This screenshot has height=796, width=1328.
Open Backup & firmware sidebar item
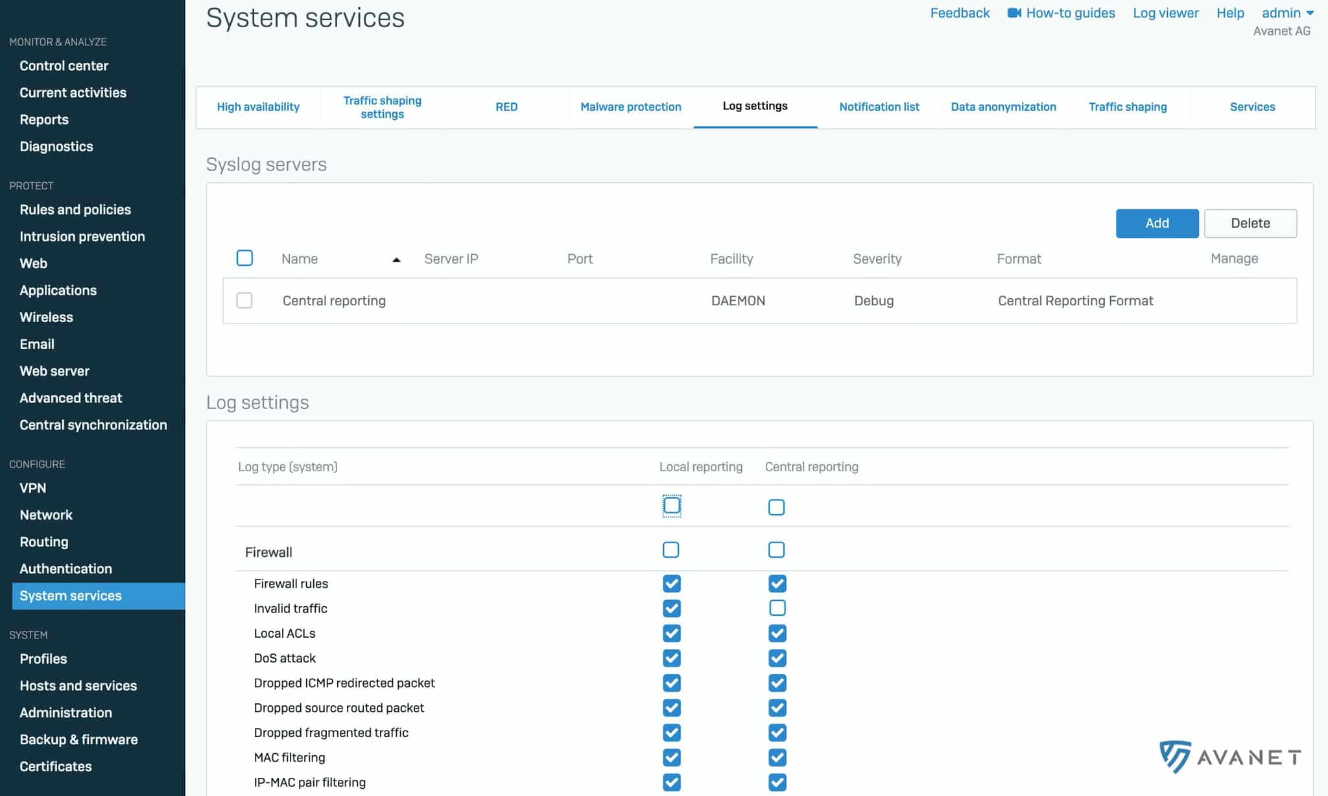click(x=78, y=740)
